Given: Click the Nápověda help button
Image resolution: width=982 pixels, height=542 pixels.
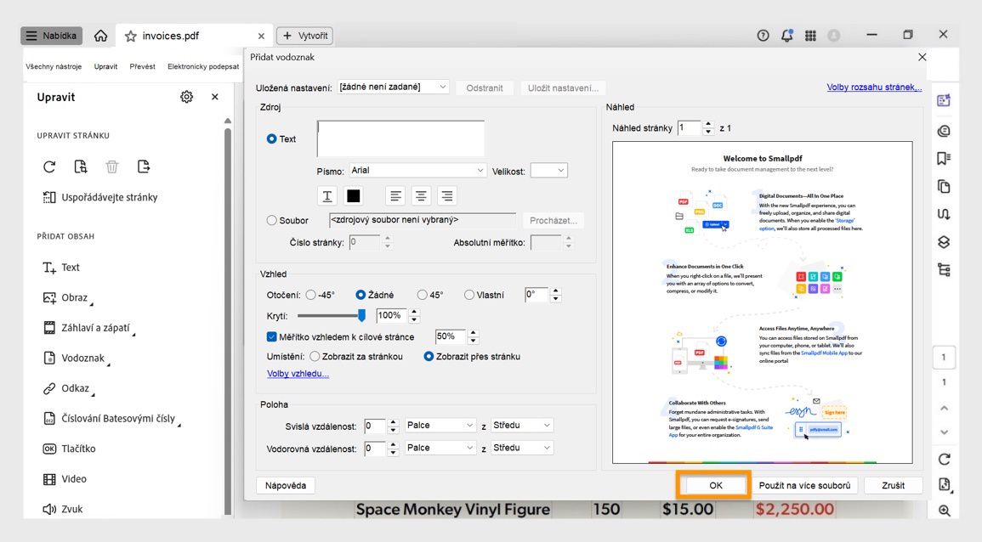Looking at the screenshot, I should [x=286, y=486].
